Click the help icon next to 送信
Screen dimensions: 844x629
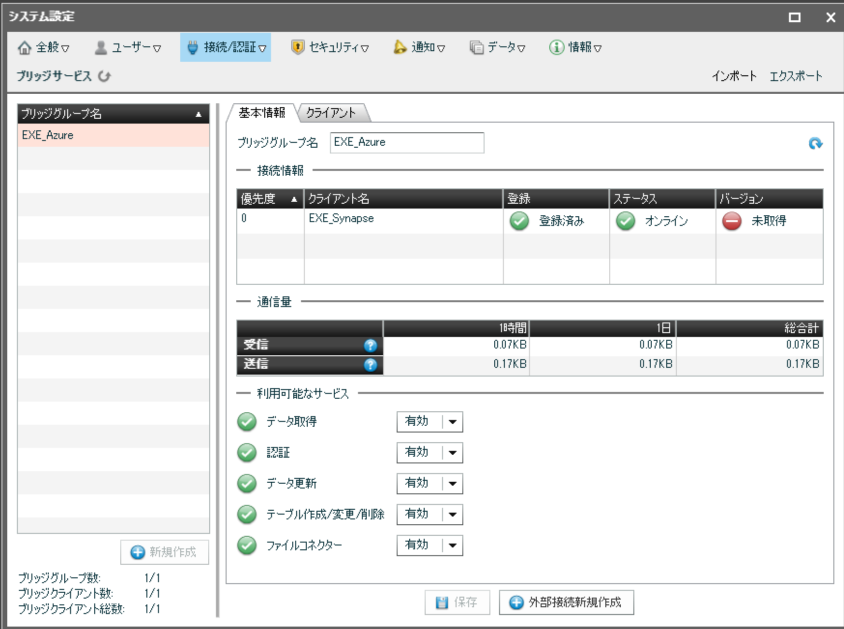[370, 364]
